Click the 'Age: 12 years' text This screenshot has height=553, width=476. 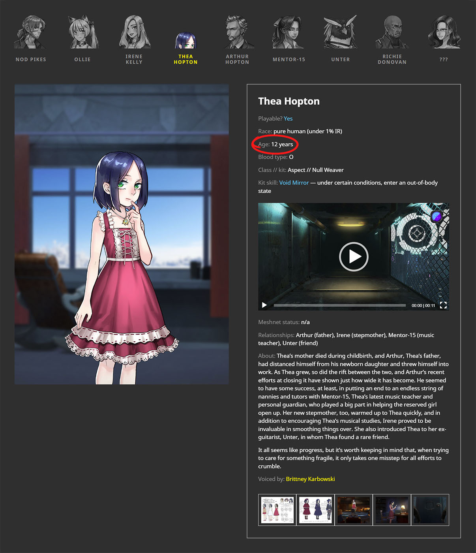coord(275,144)
